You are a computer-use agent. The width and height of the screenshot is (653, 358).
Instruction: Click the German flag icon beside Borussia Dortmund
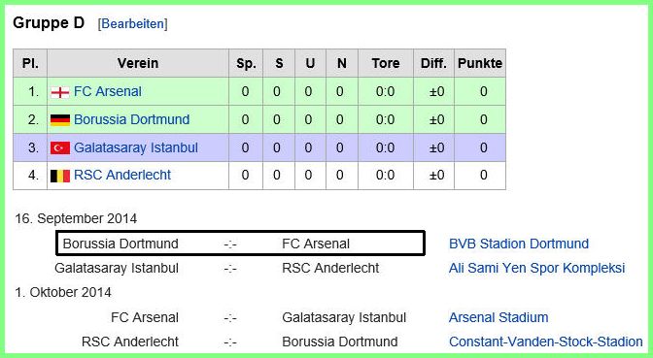[x=60, y=119]
